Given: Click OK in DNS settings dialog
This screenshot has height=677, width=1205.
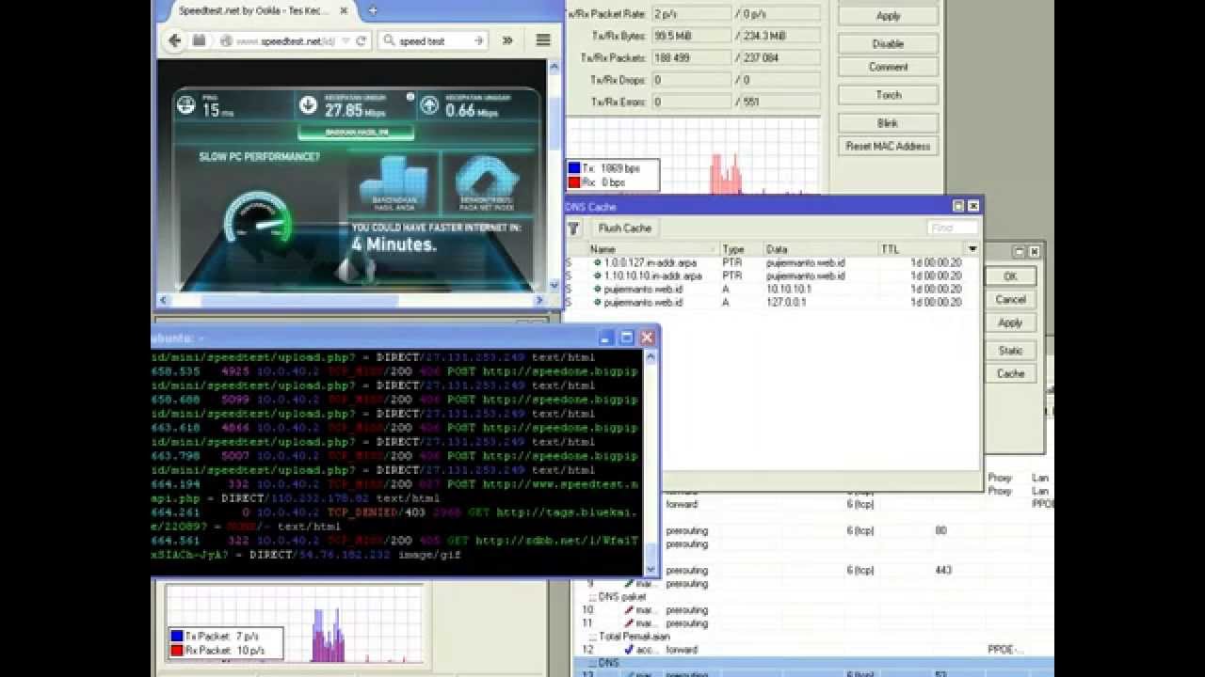Looking at the screenshot, I should pyautogui.click(x=1010, y=276).
